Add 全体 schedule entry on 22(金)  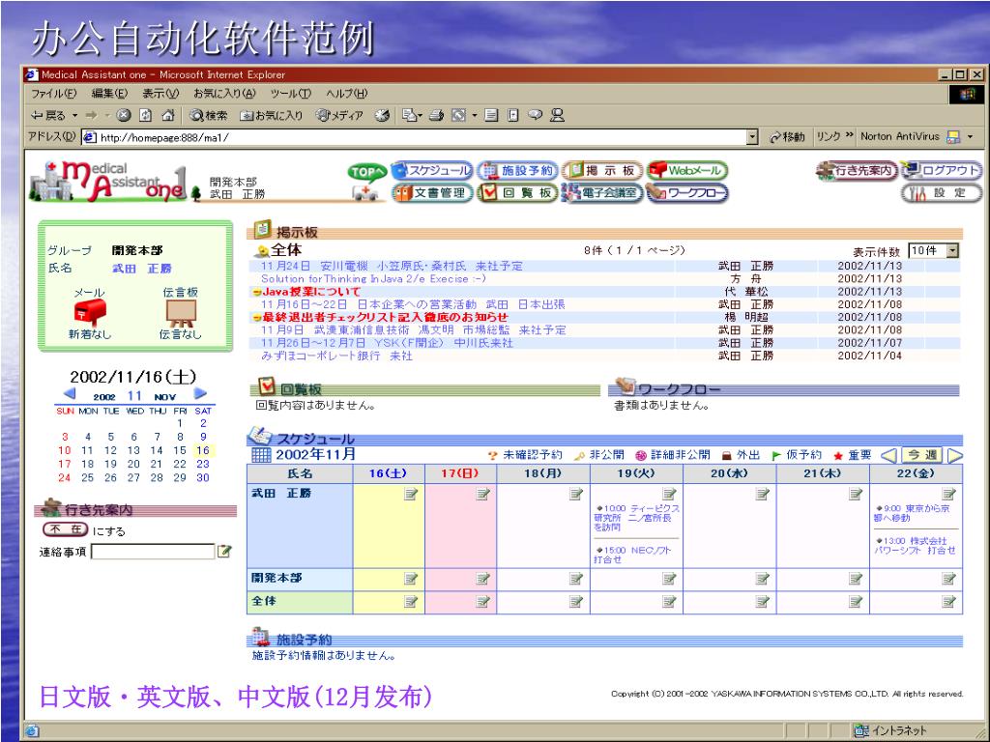point(949,601)
